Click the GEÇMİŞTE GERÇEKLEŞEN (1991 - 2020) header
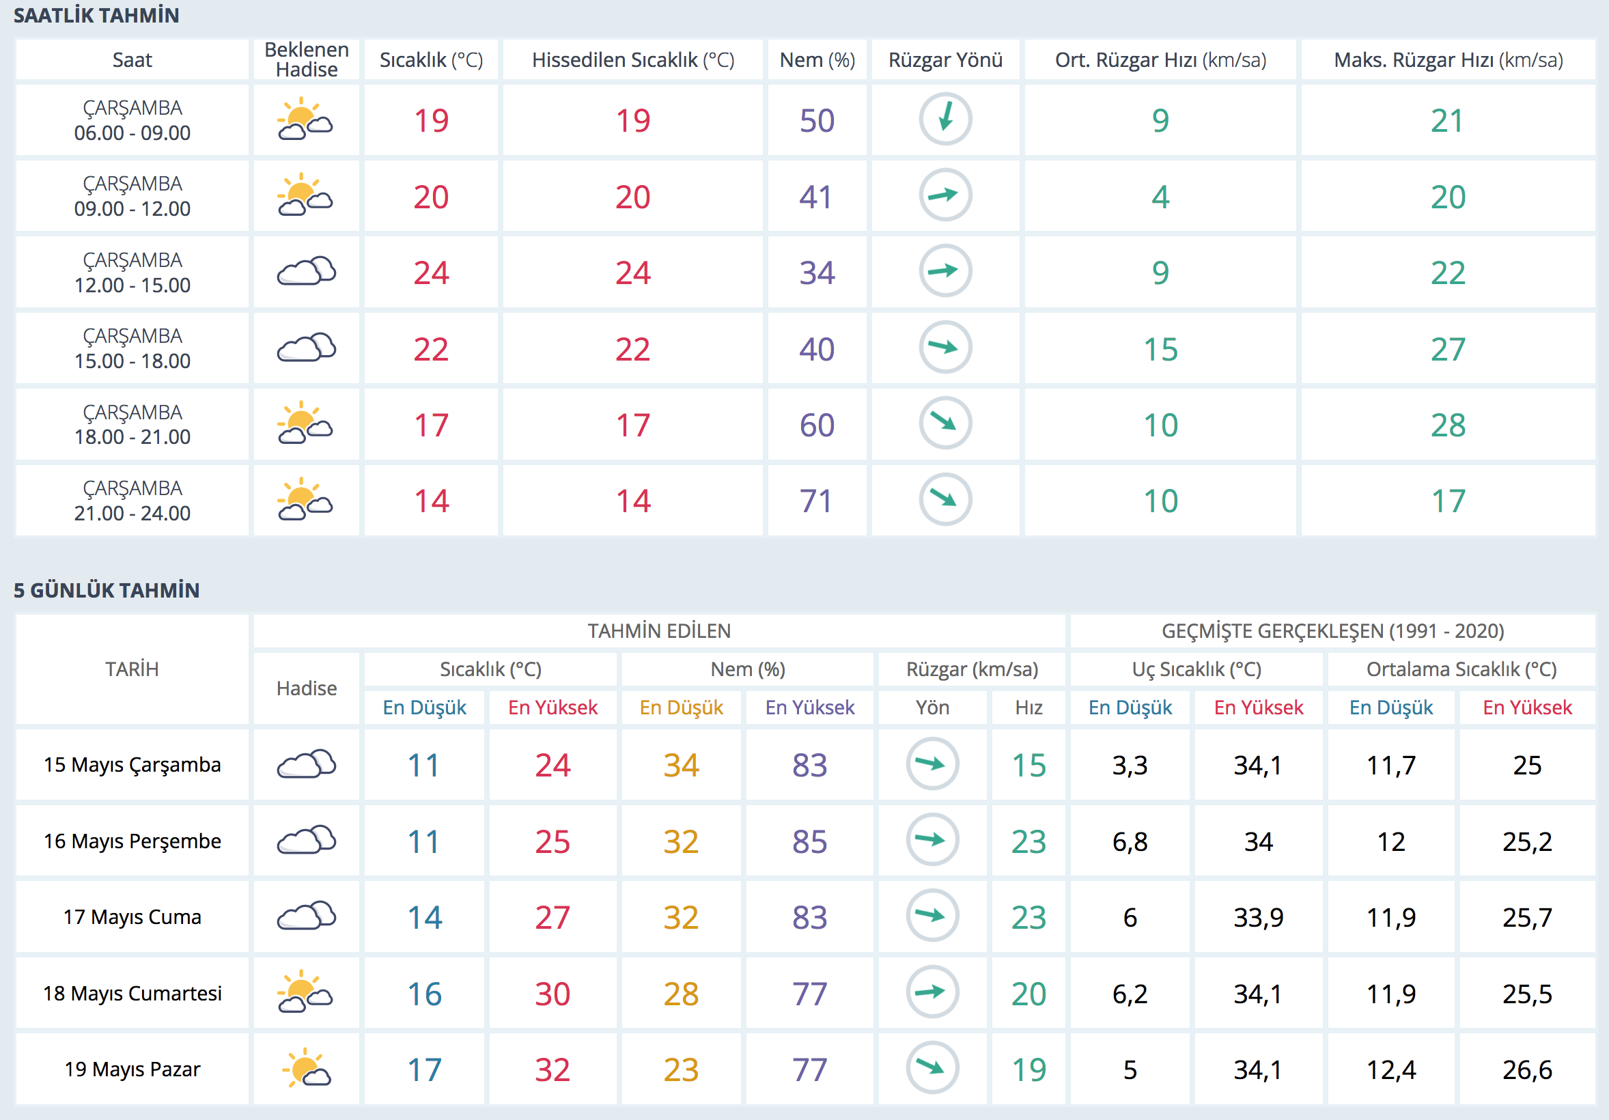This screenshot has height=1120, width=1609. pos(1332,631)
